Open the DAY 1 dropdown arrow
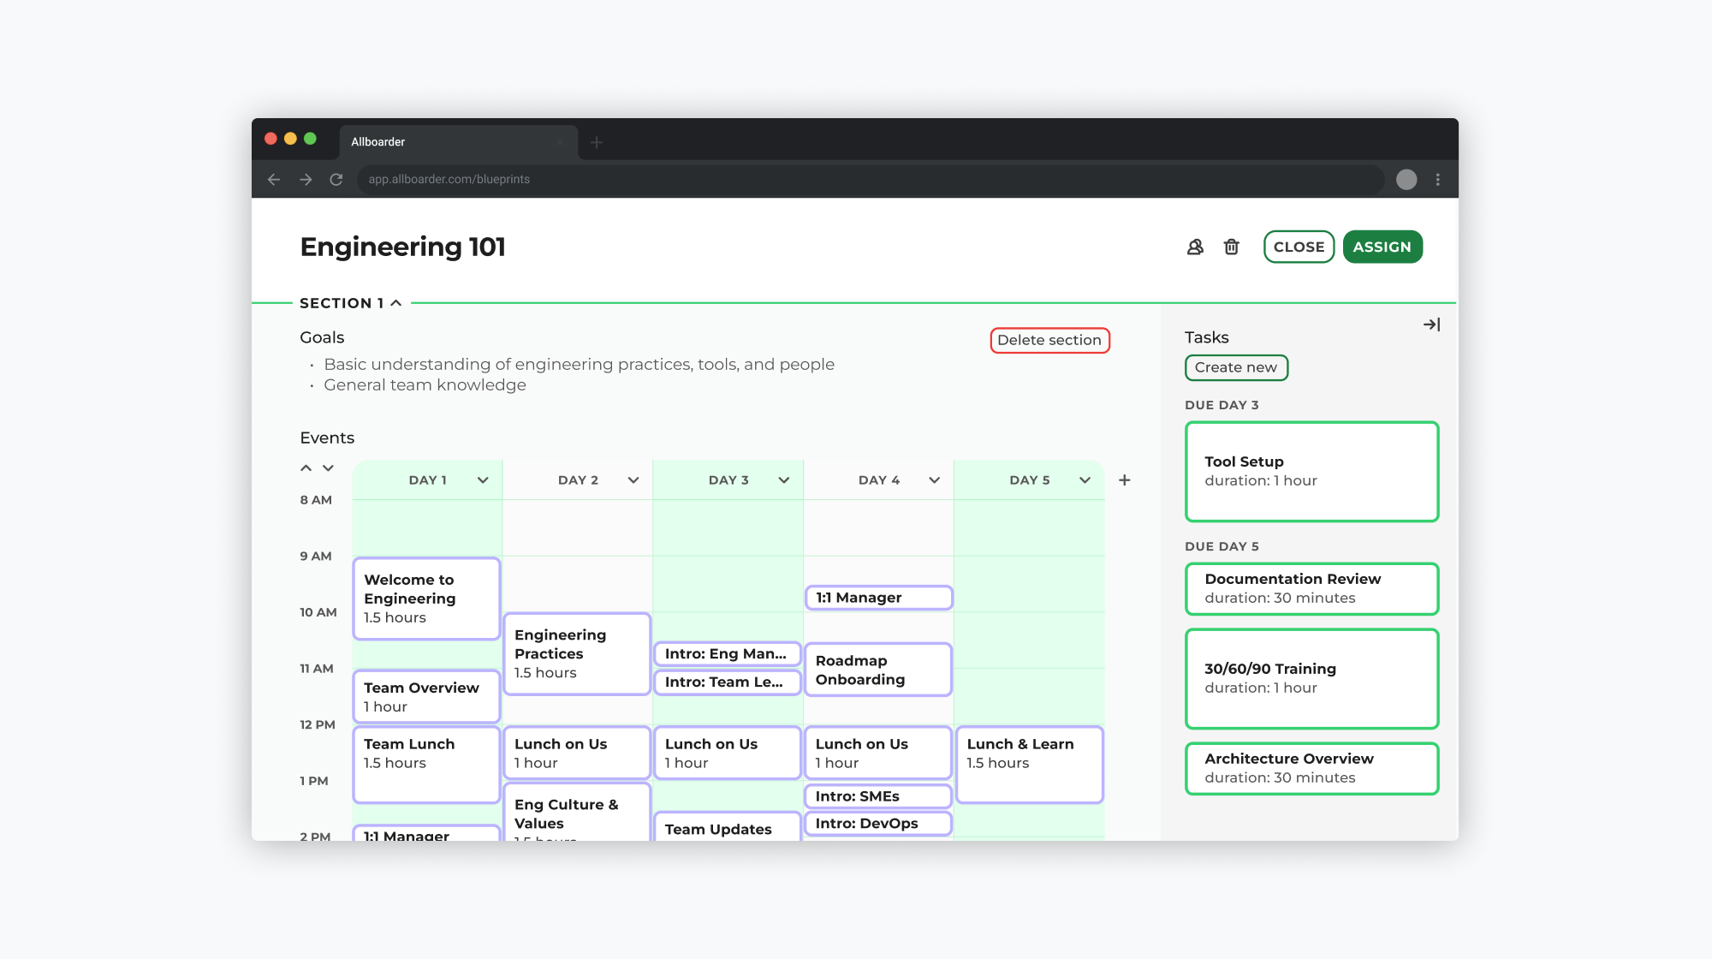Viewport: 1712px width, 959px height. 483,480
